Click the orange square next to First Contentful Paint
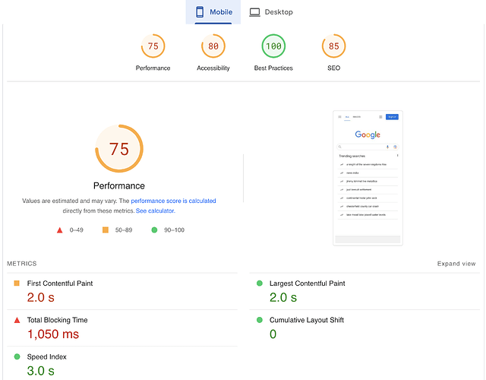The height and width of the screenshot is (380, 486). (17, 283)
